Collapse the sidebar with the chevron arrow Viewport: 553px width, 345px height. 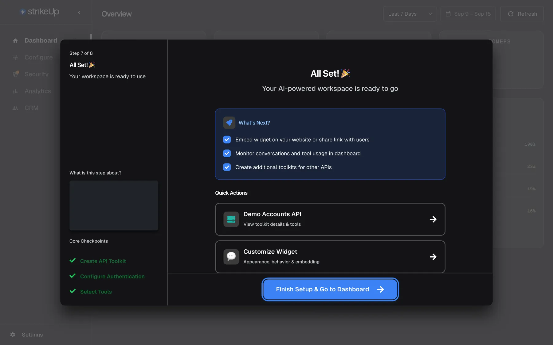(79, 12)
